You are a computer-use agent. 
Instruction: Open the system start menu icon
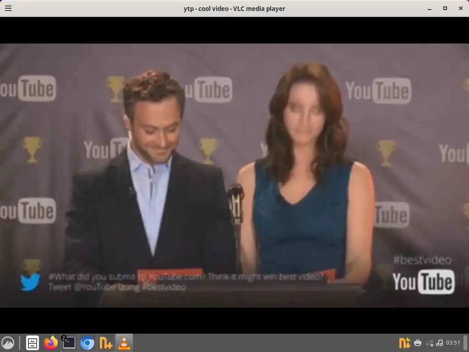[x=8, y=343]
